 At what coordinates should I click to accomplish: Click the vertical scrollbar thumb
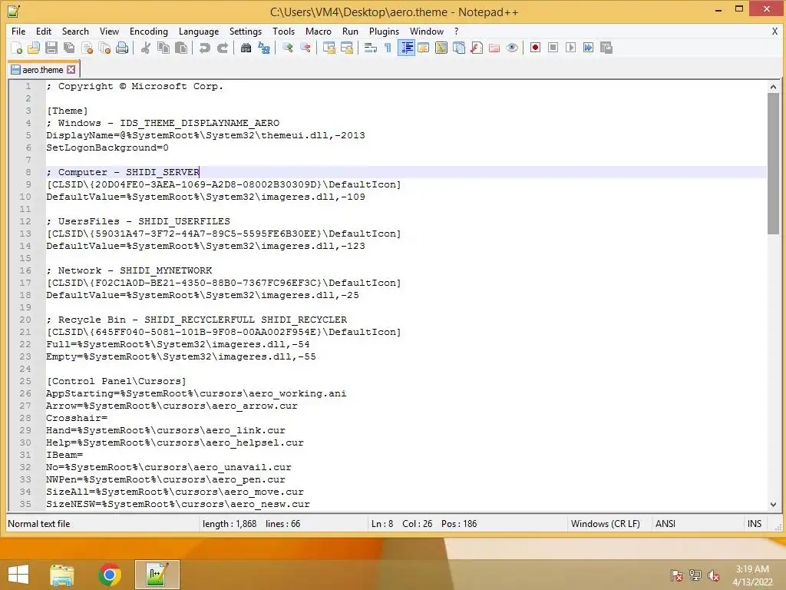[x=773, y=163]
